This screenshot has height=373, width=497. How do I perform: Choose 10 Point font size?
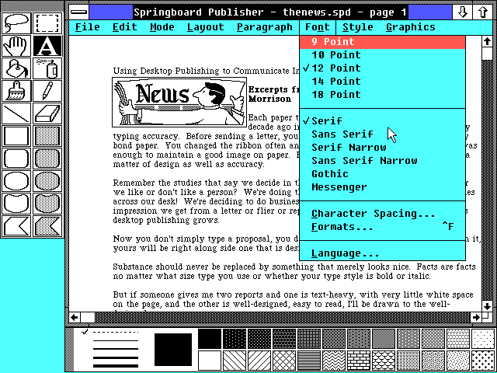click(x=383, y=55)
